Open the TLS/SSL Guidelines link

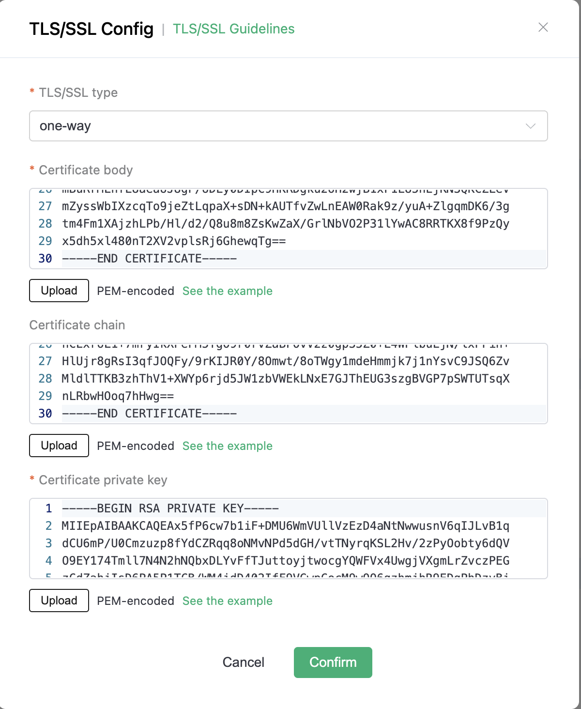point(233,29)
